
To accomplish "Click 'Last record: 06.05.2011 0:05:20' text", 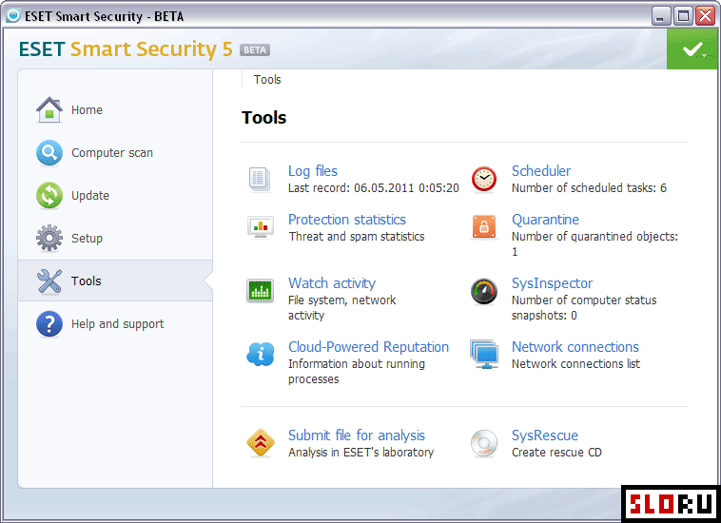I will pyautogui.click(x=374, y=188).
